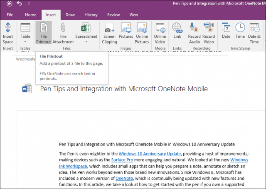This screenshot has width=266, height=189.
Task: Open the OneNote hyperlink in the article
Action: tap(124, 178)
